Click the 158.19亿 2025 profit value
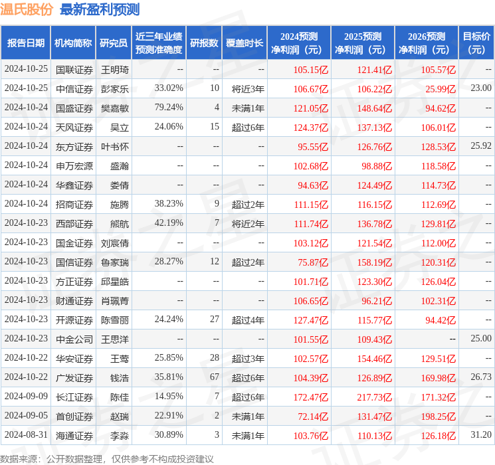Screen dimensions: 495x465 point(375,262)
